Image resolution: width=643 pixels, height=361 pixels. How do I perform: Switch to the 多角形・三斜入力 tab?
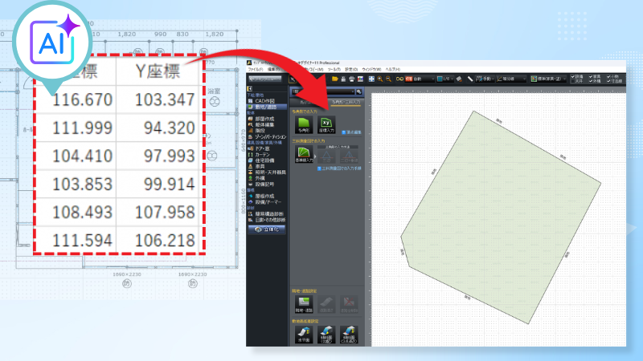click(x=346, y=103)
